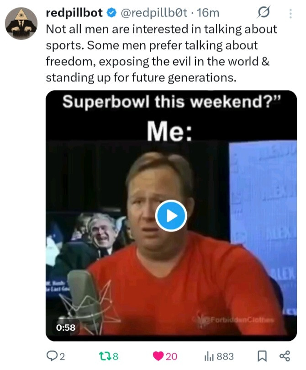Open the three-dot more options menu
The height and width of the screenshot is (370, 306).
(x=290, y=13)
